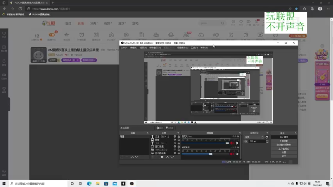
Task: Hide the 窗口采集 source
Action: pos(175,146)
